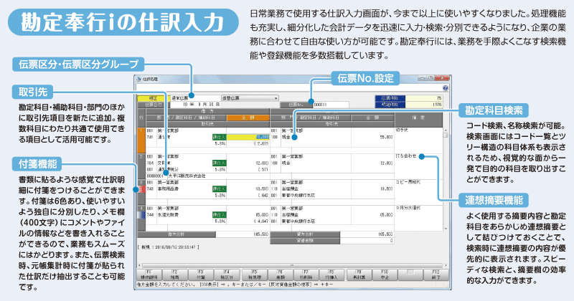This screenshot has width=574, height=301.
Task: Click the F5 function key button
Action: (x=255, y=275)
